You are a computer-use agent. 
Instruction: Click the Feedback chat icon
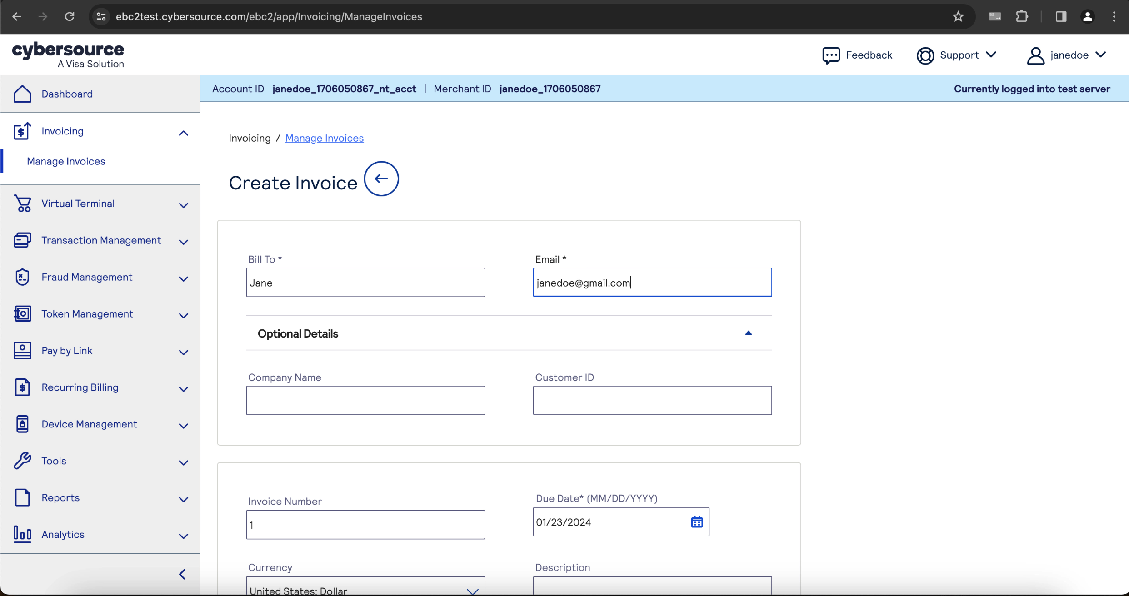pyautogui.click(x=831, y=55)
